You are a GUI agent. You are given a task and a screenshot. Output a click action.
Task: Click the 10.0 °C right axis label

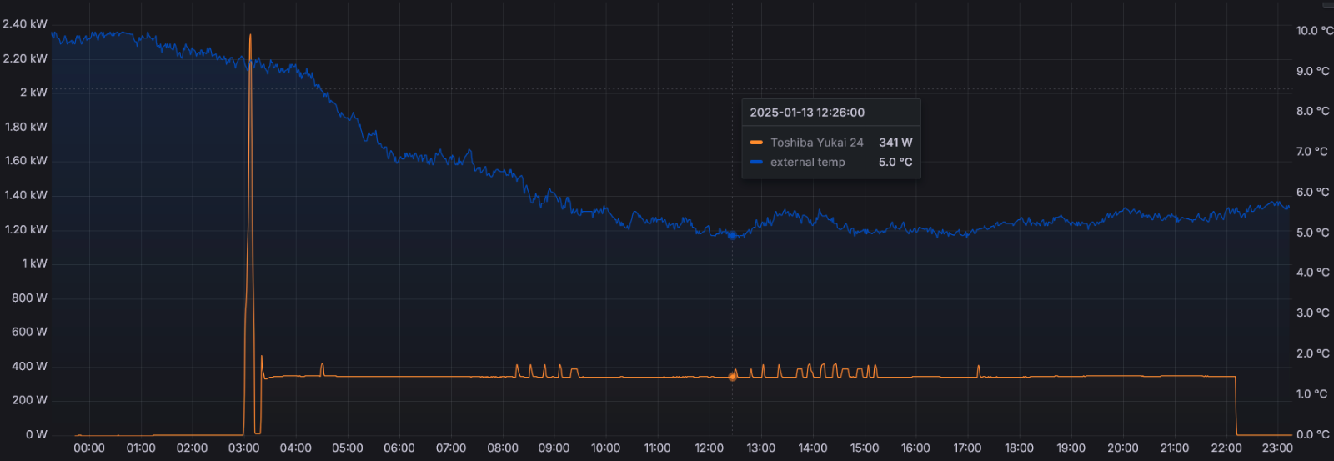(x=1315, y=31)
